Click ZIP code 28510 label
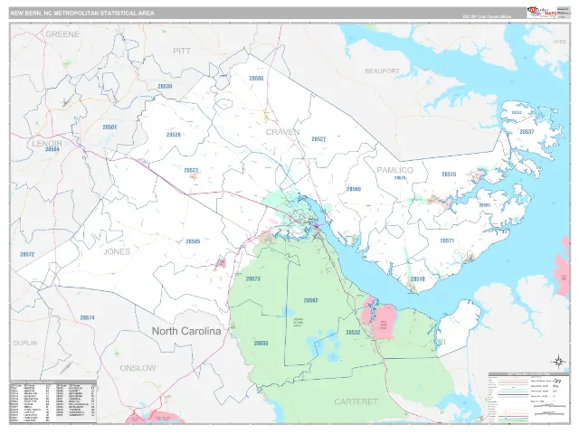Image resolution: width=579 pixels, height=434 pixels. pyautogui.click(x=418, y=279)
